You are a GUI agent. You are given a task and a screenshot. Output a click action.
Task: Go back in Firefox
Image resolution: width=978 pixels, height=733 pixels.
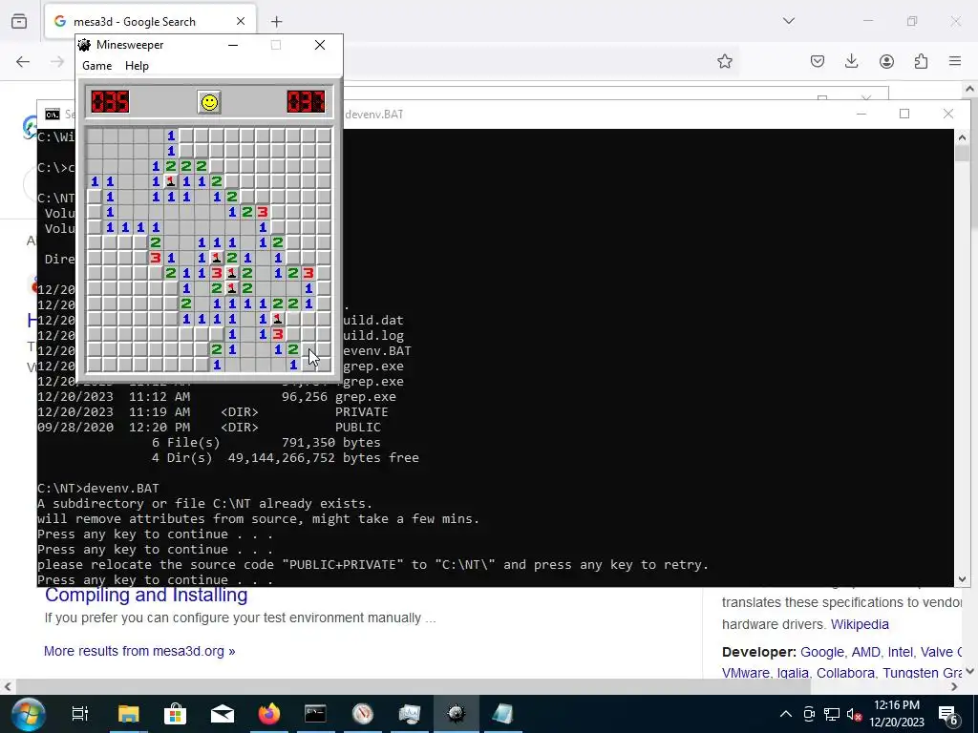pos(23,61)
